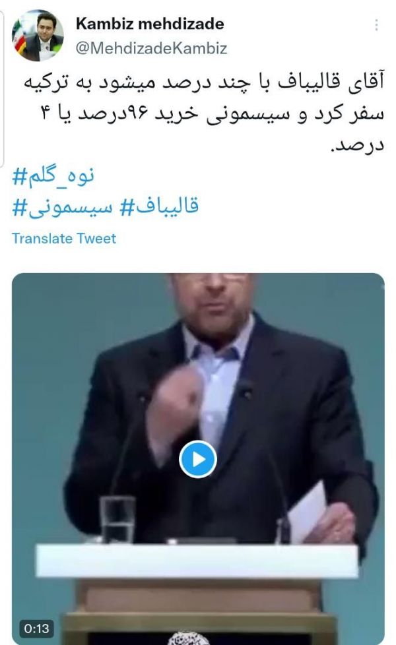Open the #سیسمونی hashtag
Image resolution: width=396 pixels, height=645 pixels.
coord(62,206)
